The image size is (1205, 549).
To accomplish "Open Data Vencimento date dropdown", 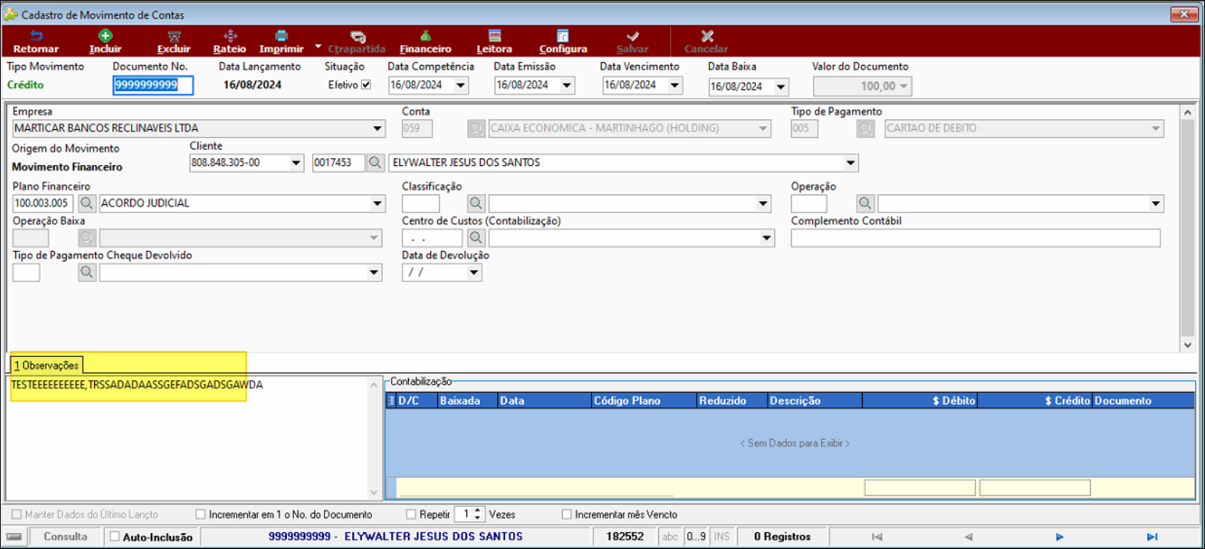I will 674,86.
